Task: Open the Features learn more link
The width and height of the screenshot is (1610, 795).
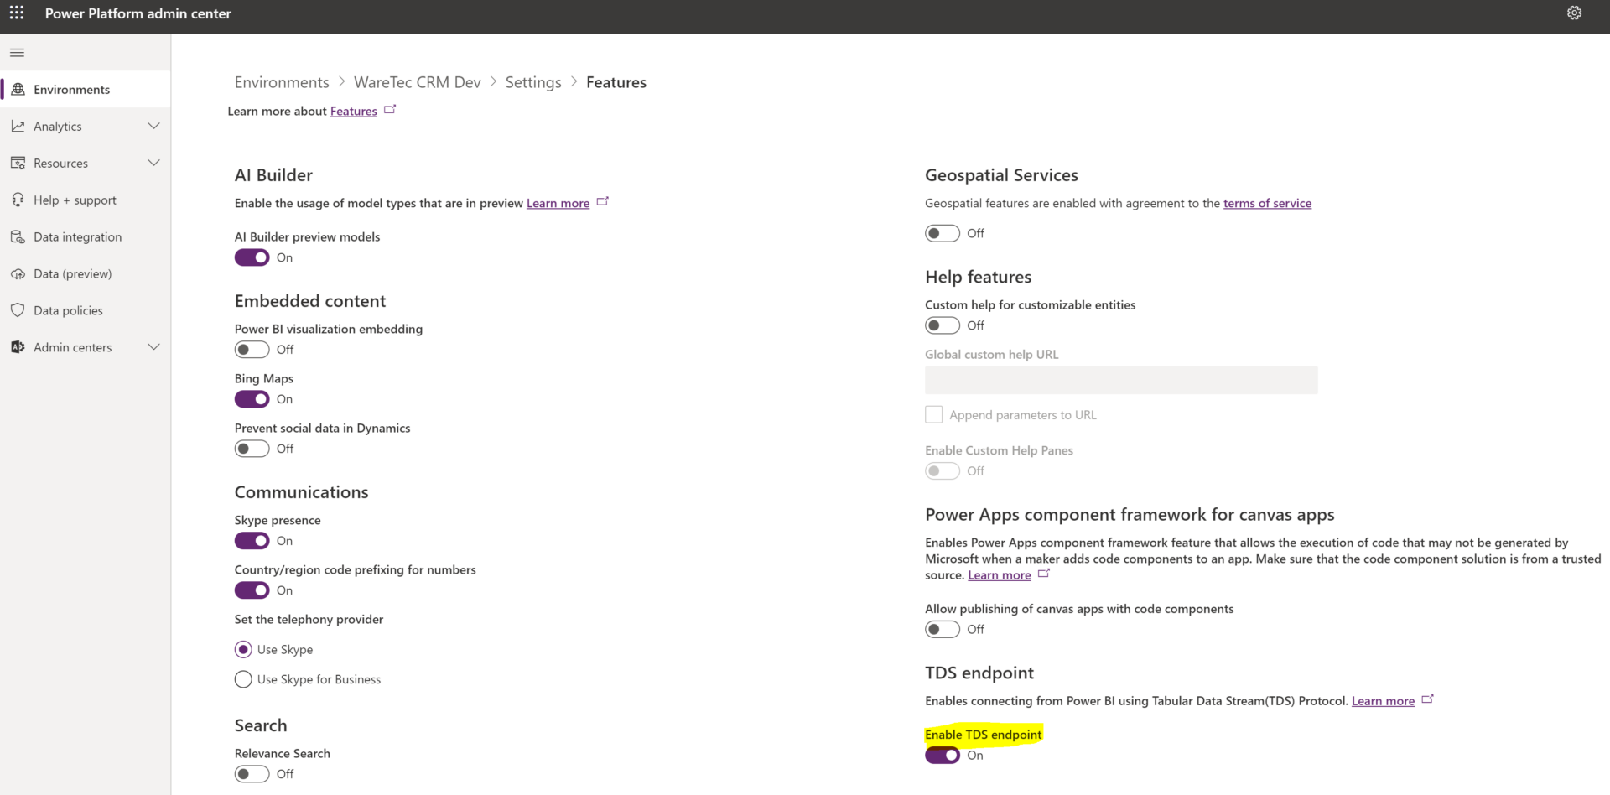Action: click(x=353, y=111)
